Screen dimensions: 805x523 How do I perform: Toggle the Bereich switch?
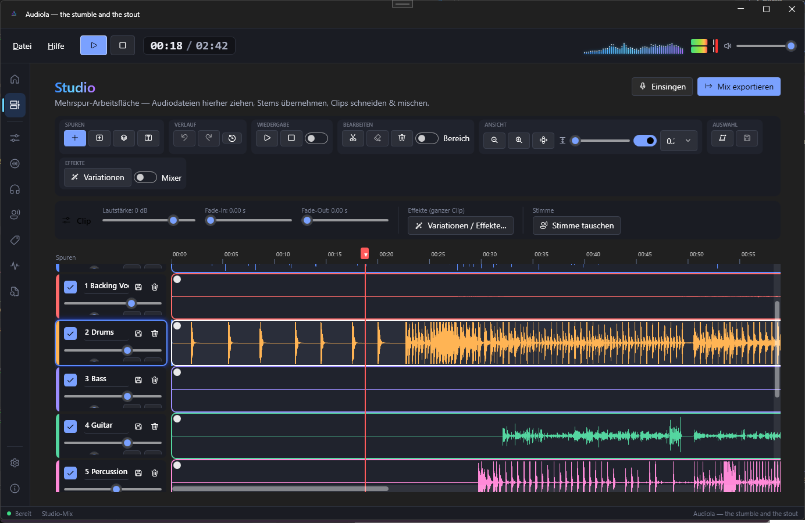click(427, 138)
